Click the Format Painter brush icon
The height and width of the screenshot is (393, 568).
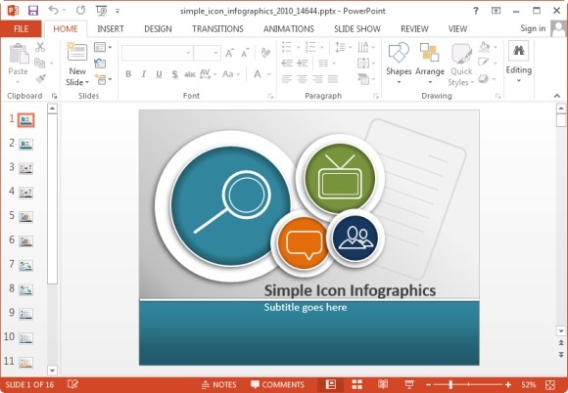tap(40, 78)
